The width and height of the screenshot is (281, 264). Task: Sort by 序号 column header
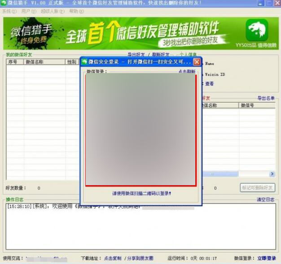pyautogui.click(x=15, y=62)
